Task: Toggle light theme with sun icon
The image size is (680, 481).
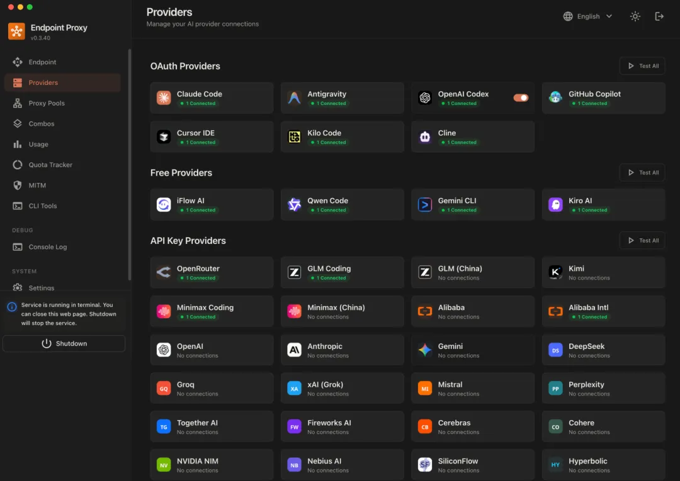Action: [x=635, y=16]
